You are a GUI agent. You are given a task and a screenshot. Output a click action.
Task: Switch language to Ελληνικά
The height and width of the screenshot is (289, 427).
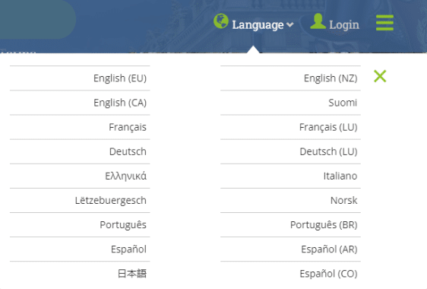pos(80,176)
